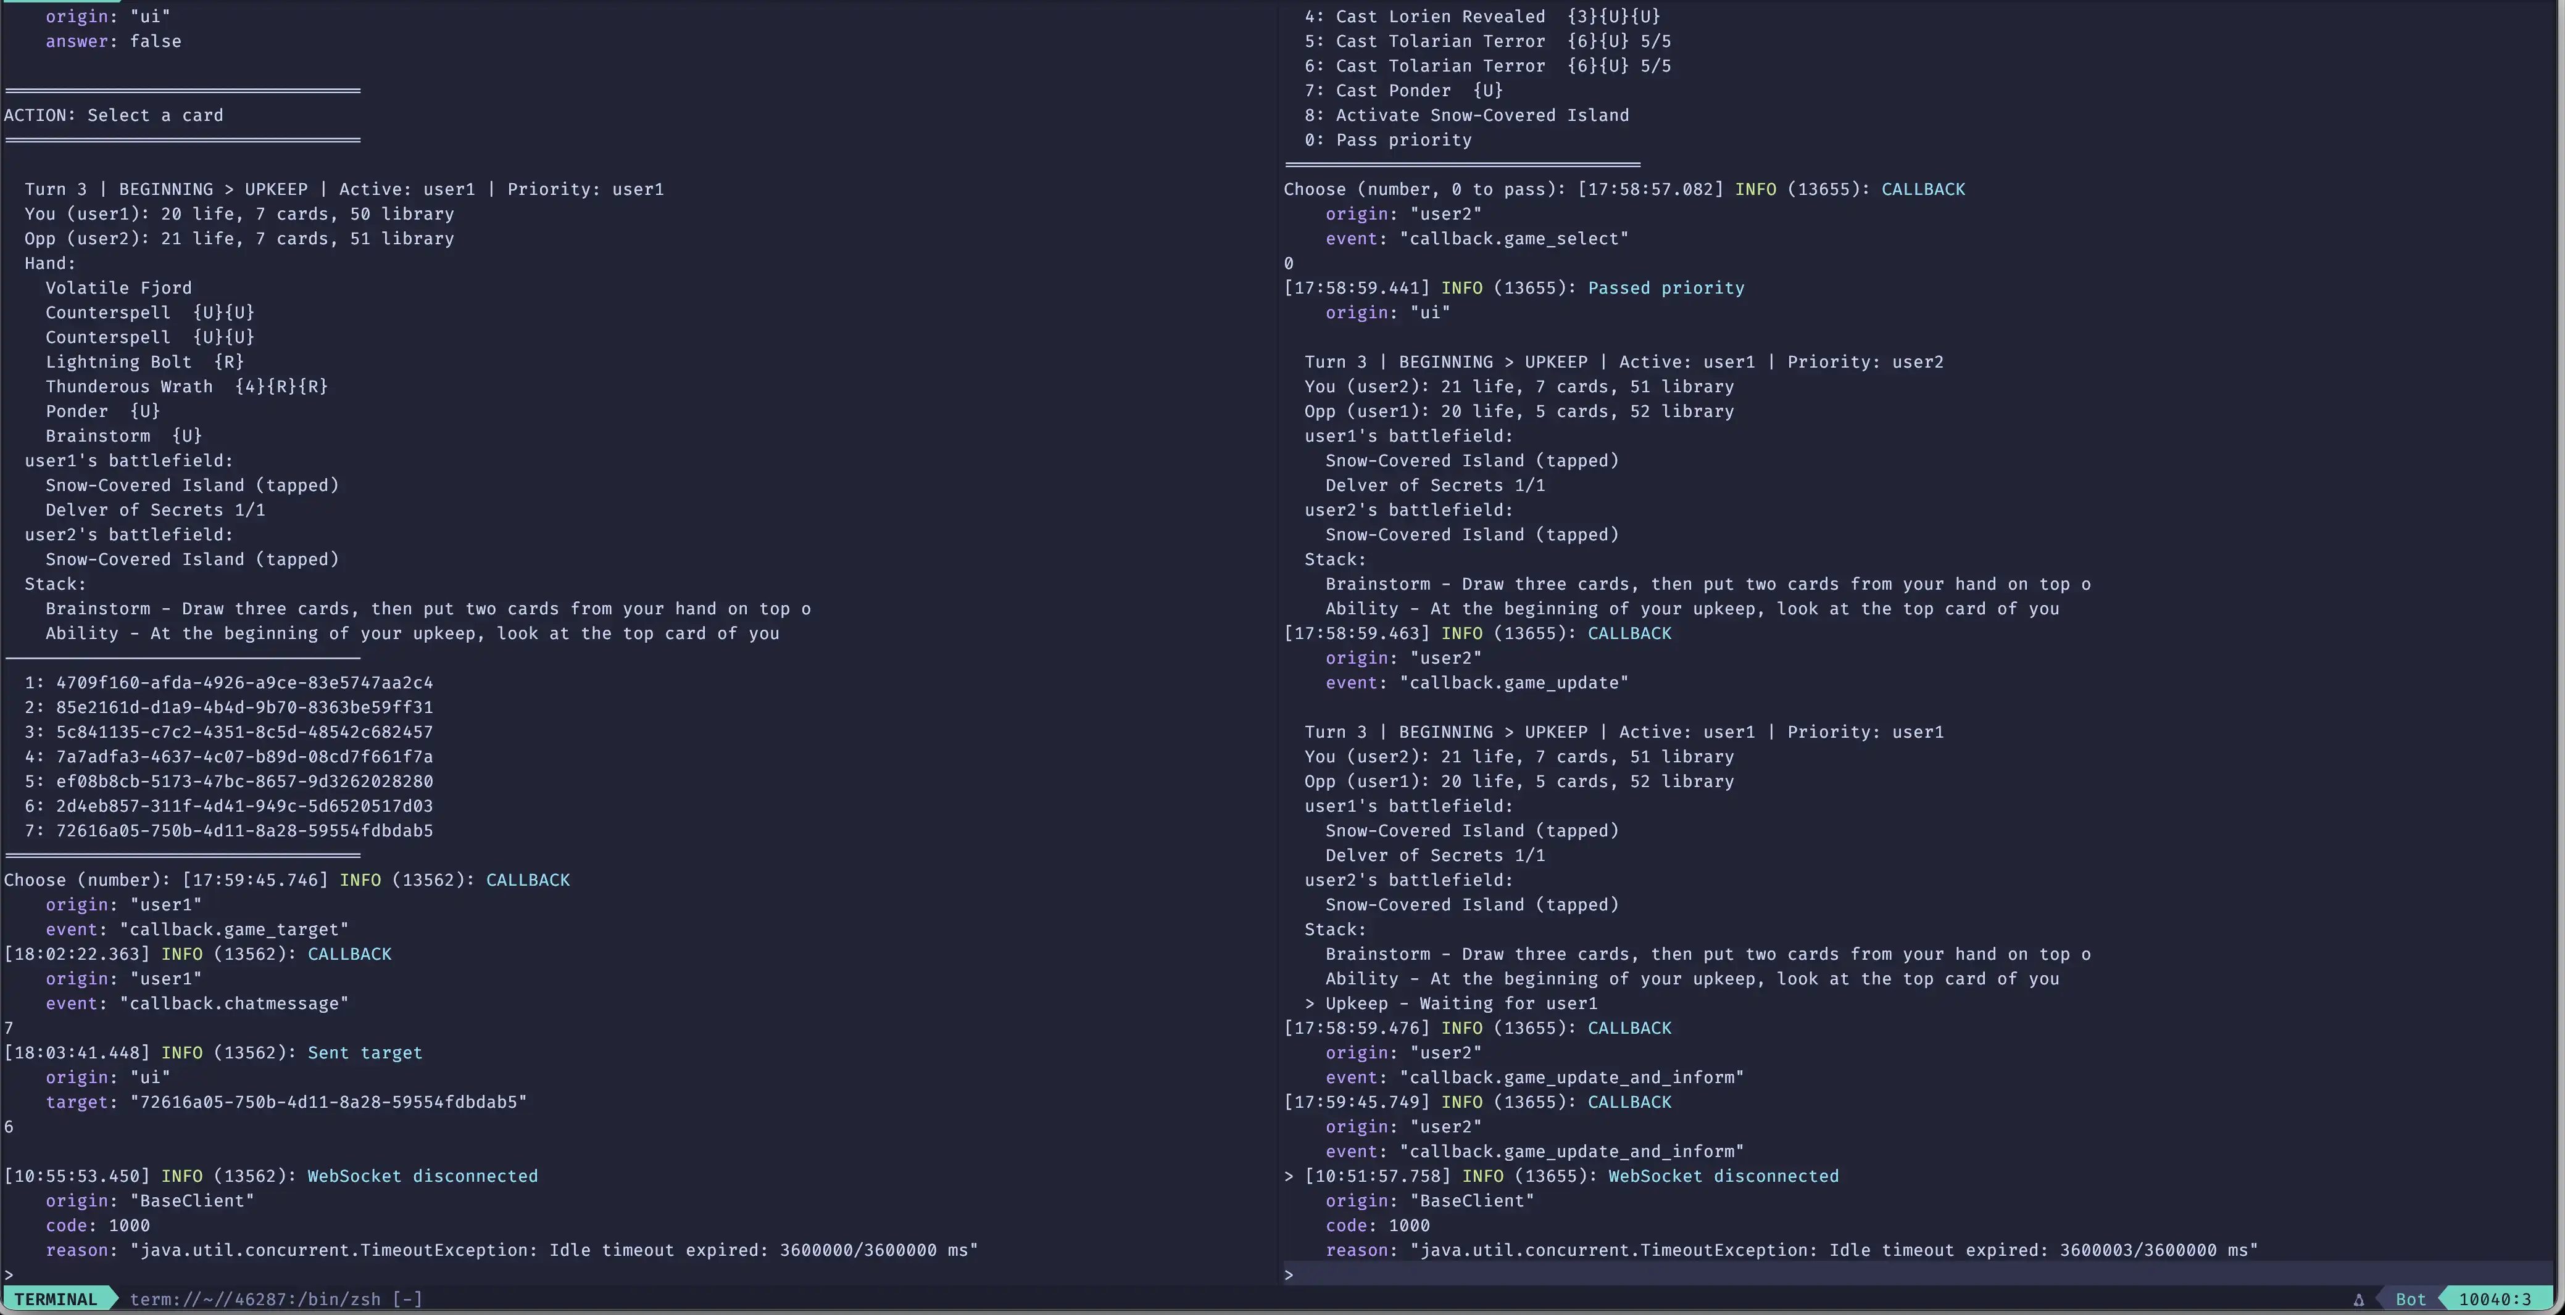This screenshot has width=2565, height=1315.
Task: Click the Sent target log entry
Action: [364, 1052]
